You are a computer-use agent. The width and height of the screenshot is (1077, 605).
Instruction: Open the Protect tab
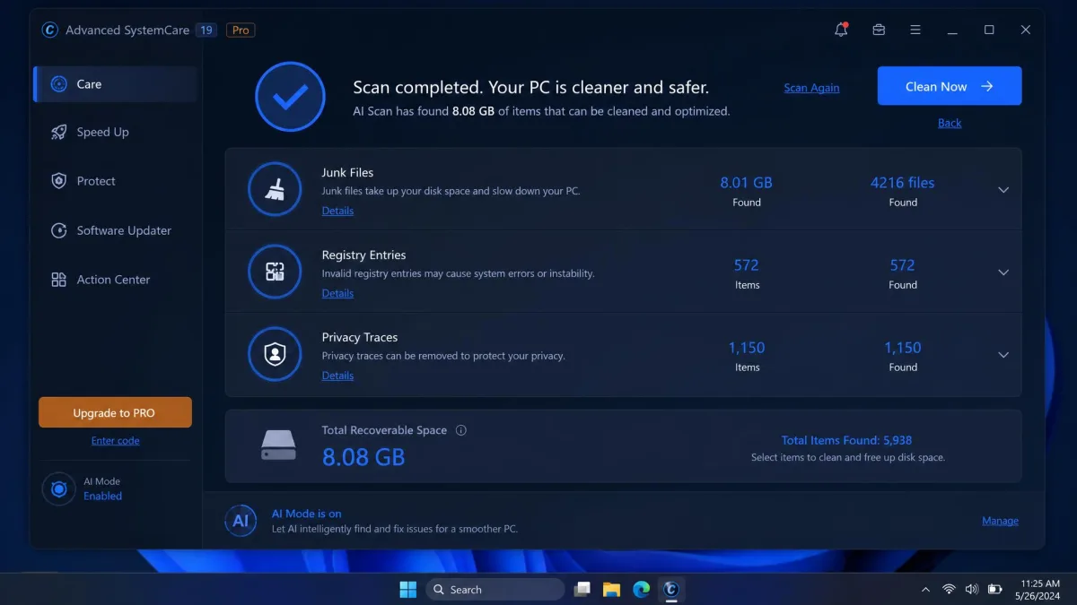115,181
